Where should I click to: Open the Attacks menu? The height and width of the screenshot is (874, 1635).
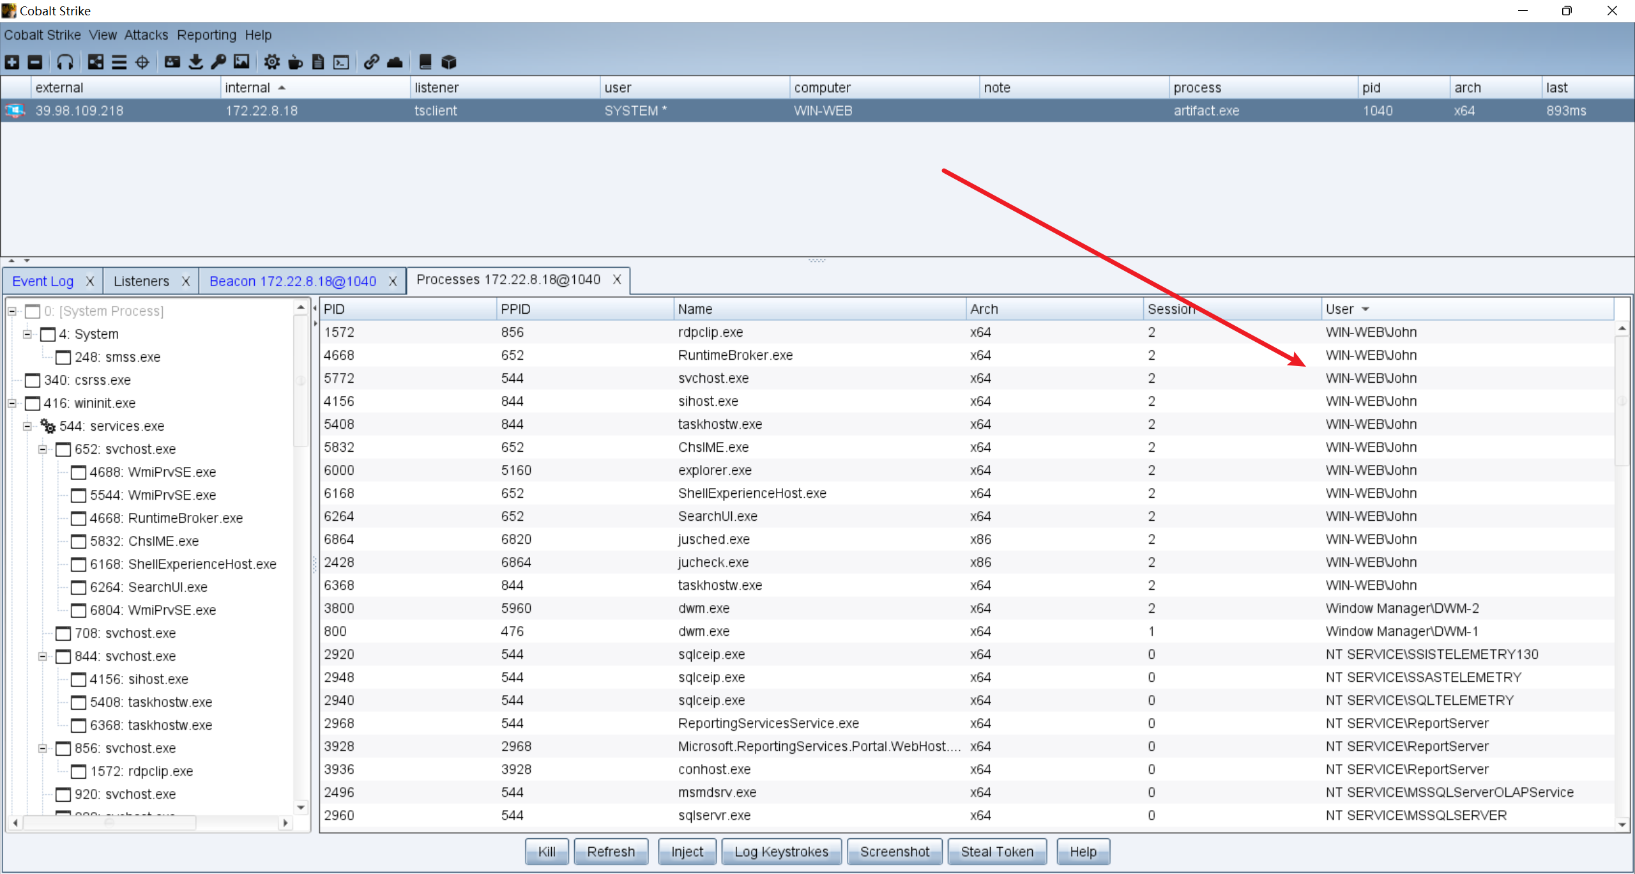pyautogui.click(x=146, y=34)
